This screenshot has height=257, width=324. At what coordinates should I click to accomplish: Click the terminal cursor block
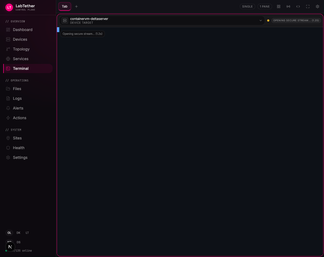pyautogui.click(x=58, y=30)
